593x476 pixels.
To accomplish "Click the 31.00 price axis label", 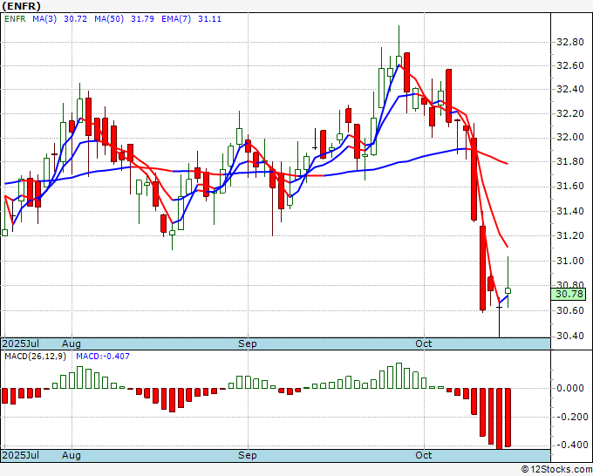I will tap(570, 261).
